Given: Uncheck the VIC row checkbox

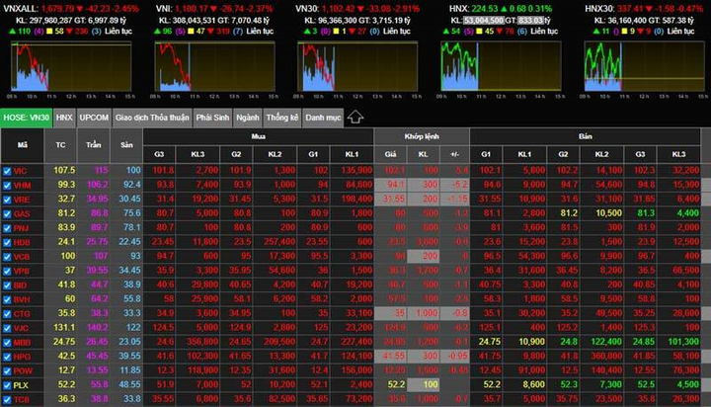Looking at the screenshot, I should 7,171.
